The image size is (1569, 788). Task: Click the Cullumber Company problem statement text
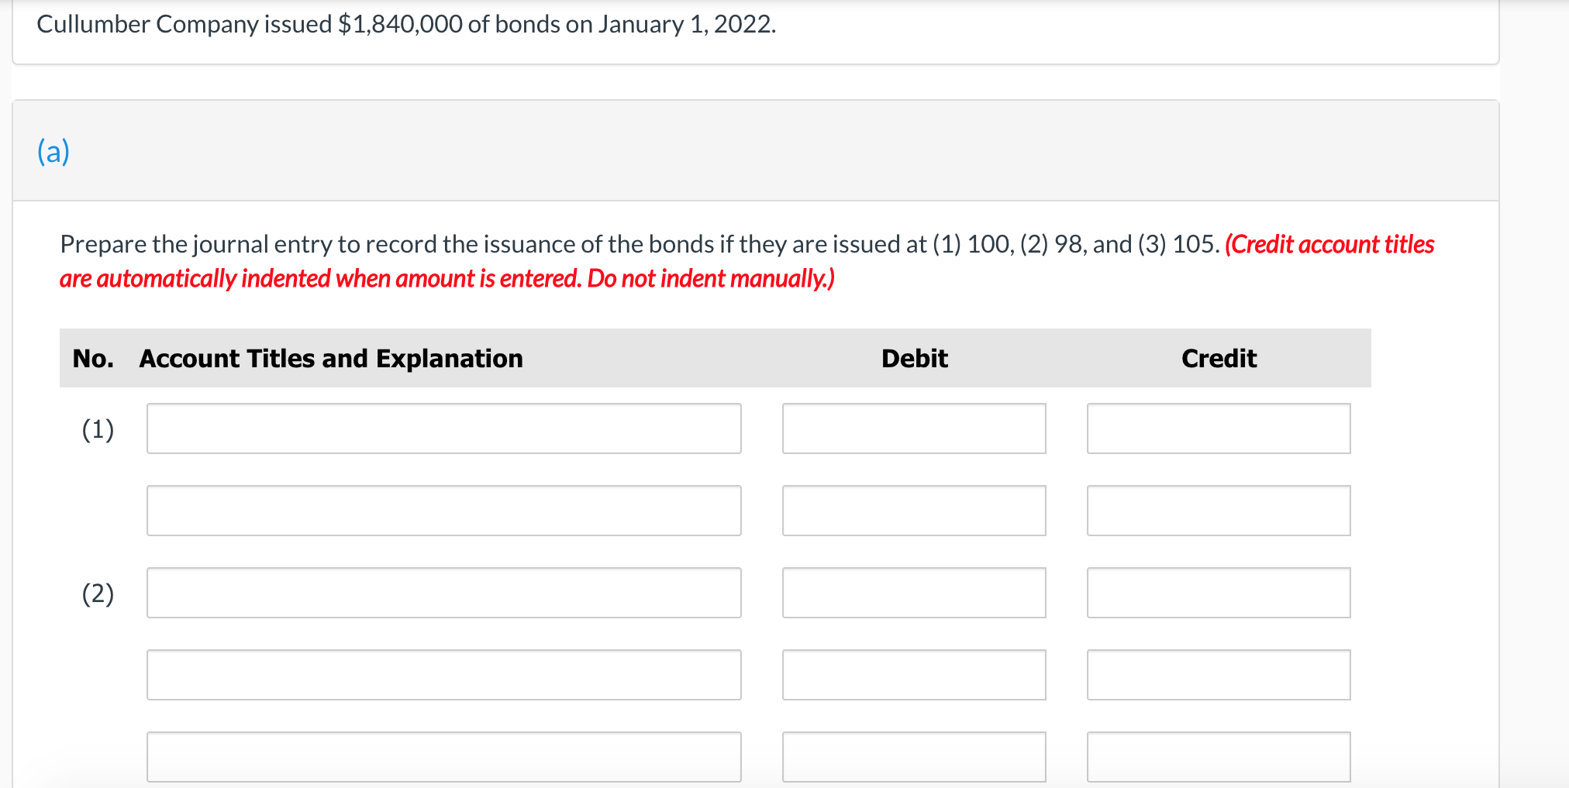(405, 23)
